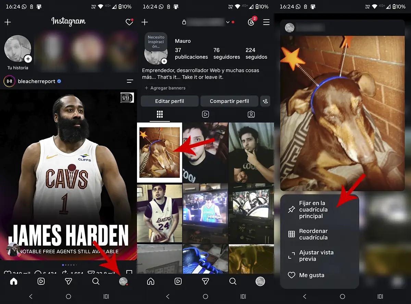The image size is (411, 304).
Task: Open post options icon beside bleacherreport header
Action: click(130, 81)
